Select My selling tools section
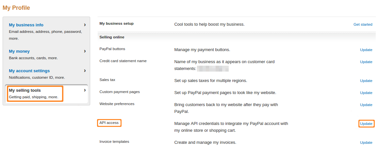This screenshot has height=149, width=378. (x=25, y=90)
